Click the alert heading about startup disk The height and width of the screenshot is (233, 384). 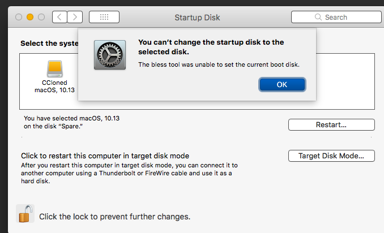[211, 47]
